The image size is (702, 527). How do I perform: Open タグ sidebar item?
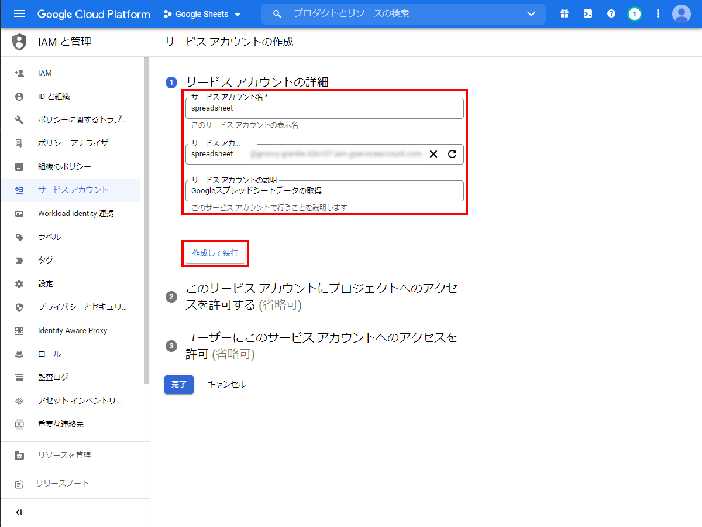[x=70, y=261]
